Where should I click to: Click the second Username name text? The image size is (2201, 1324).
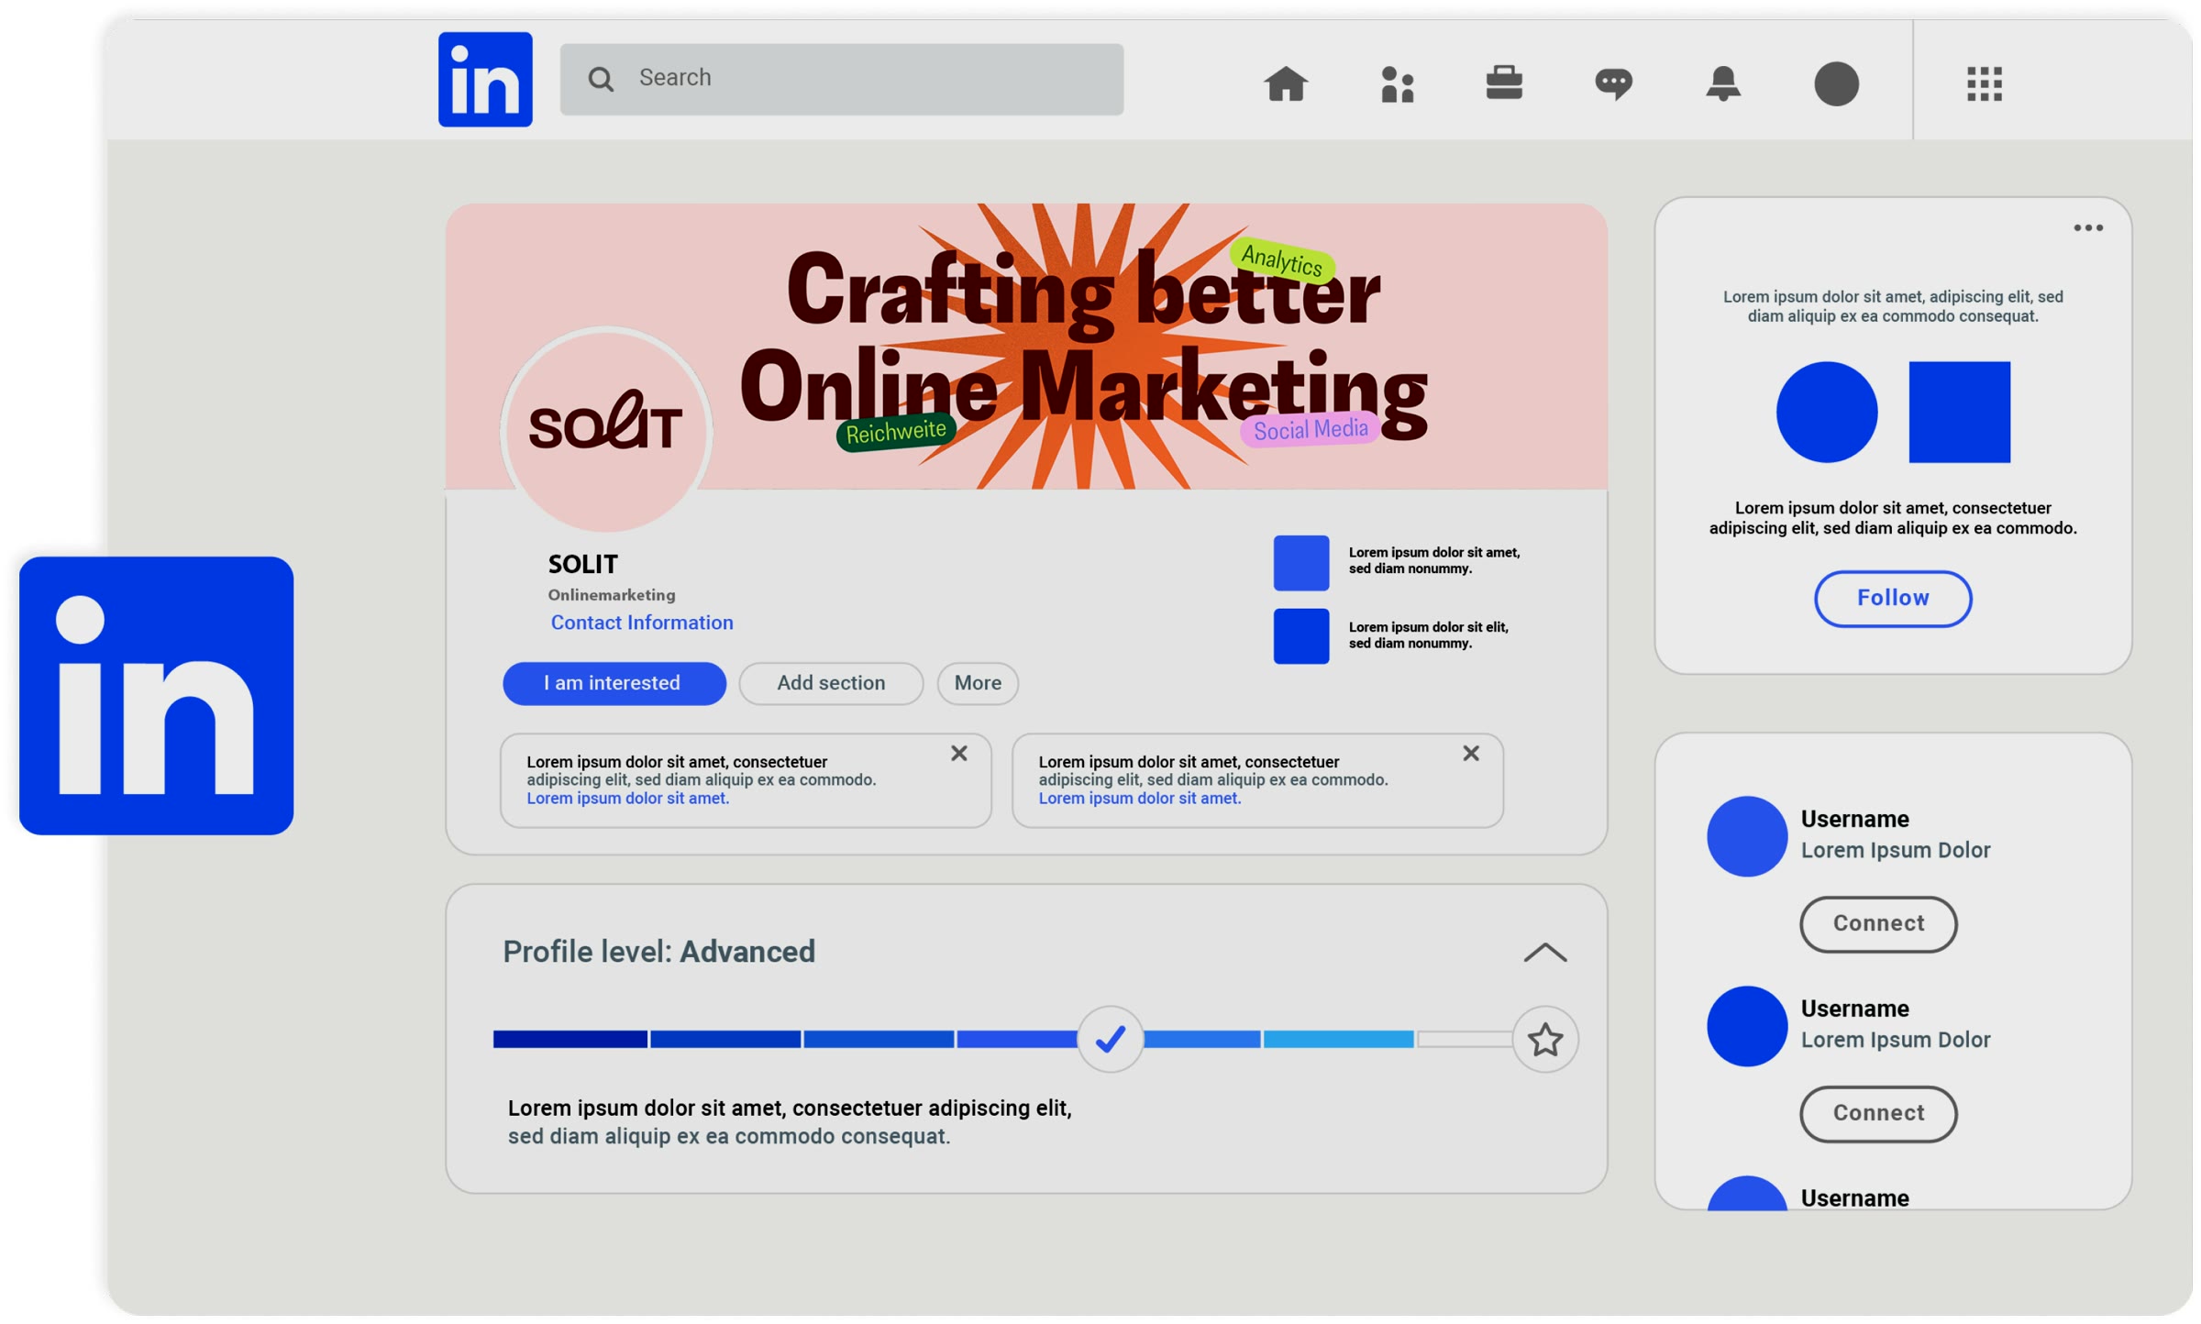pyautogui.click(x=1854, y=1008)
